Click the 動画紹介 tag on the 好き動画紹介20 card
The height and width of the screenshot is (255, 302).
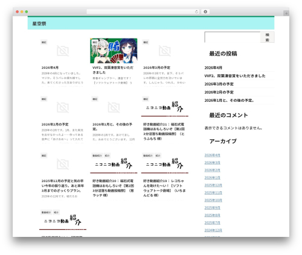pyautogui.click(x=97, y=156)
